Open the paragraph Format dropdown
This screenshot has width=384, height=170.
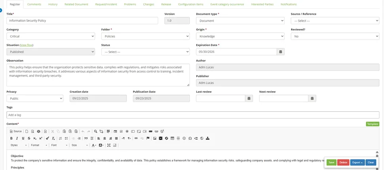[39, 145]
